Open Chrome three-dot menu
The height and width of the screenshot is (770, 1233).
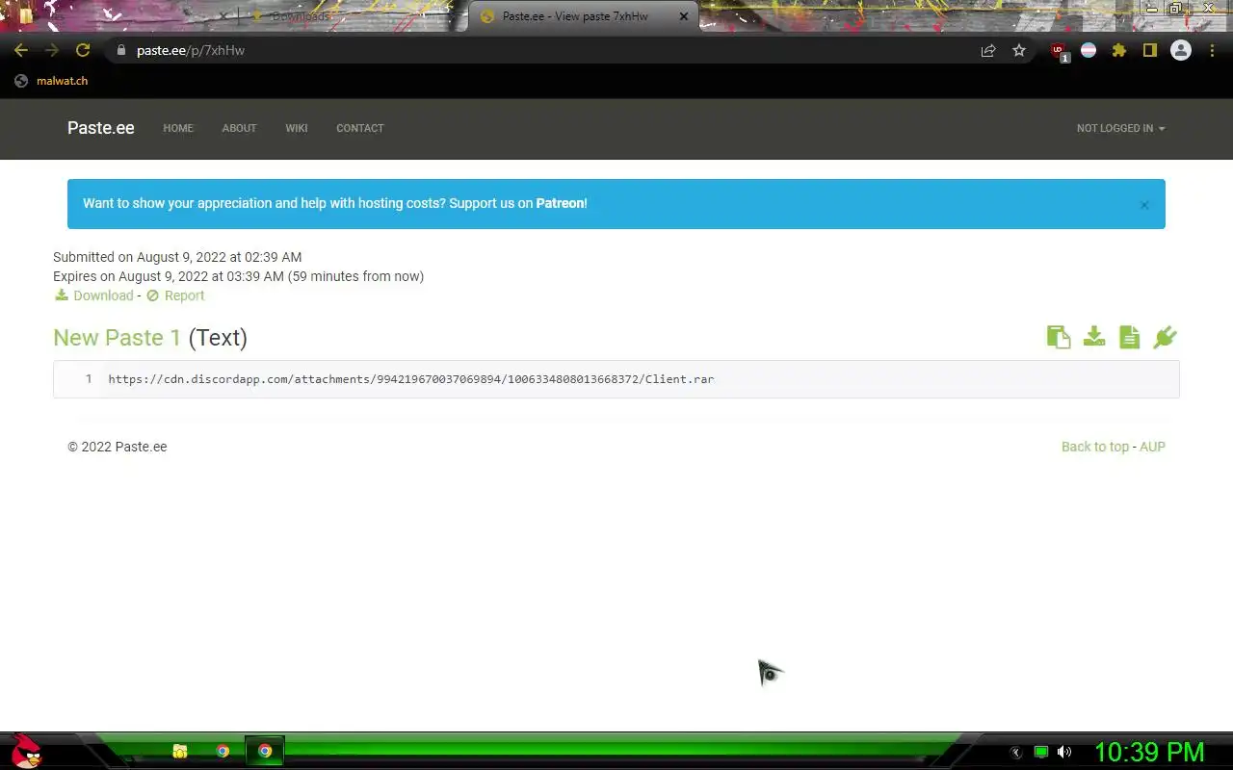pos(1212,50)
